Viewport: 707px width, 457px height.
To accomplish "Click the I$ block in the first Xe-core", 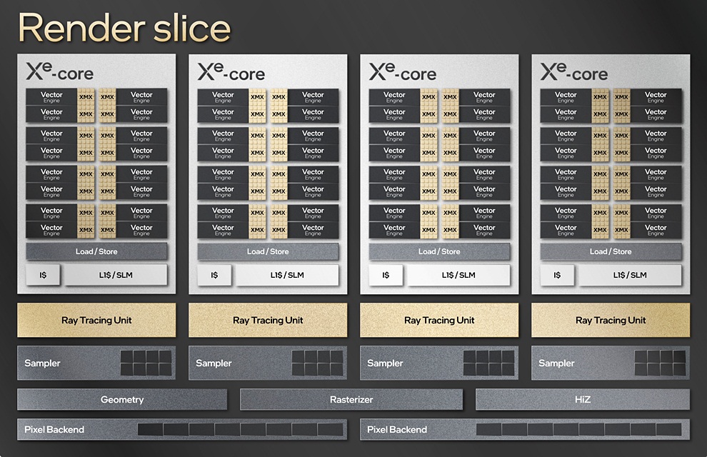I will coord(43,275).
